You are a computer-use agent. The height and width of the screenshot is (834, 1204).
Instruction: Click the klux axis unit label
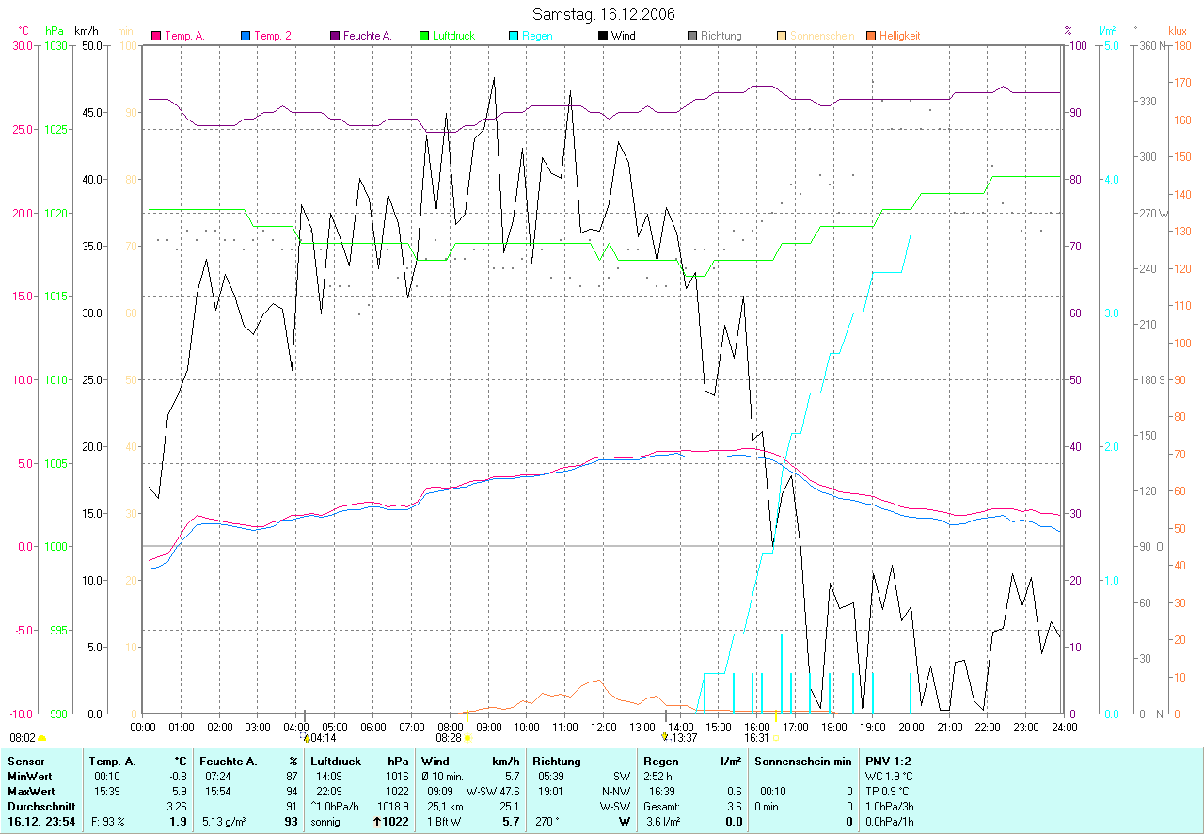pos(1178,31)
